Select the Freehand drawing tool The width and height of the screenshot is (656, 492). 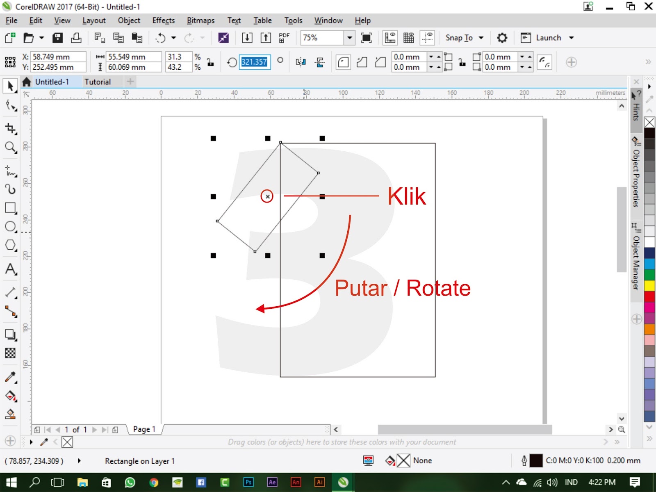pyautogui.click(x=10, y=171)
